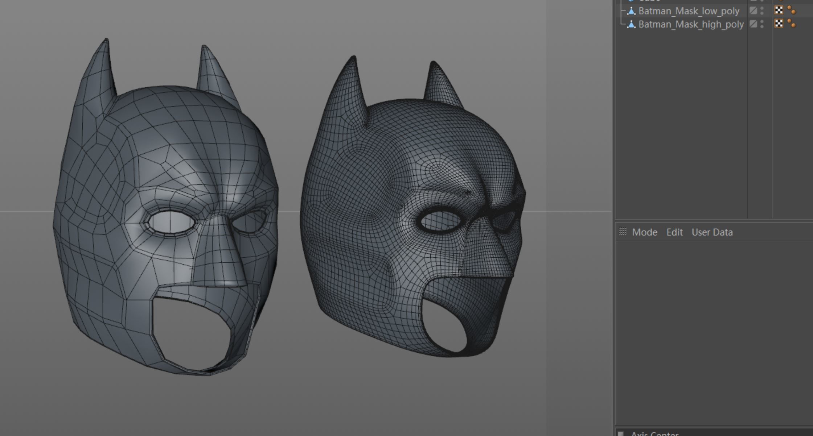Select the Phong tag on Batman_Mask_low_poly
The image size is (813, 436).
[x=792, y=11]
